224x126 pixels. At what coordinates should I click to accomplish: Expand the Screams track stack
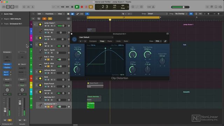pos(36,38)
